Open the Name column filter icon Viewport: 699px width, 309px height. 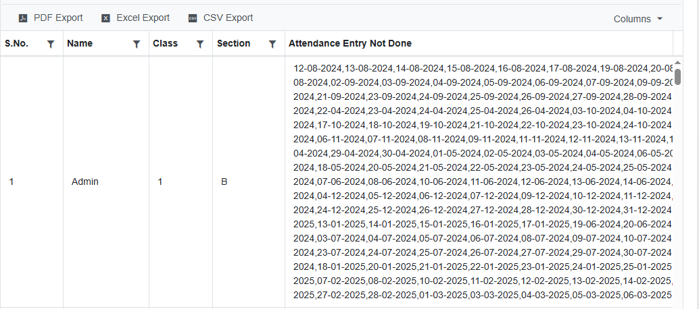coord(137,44)
